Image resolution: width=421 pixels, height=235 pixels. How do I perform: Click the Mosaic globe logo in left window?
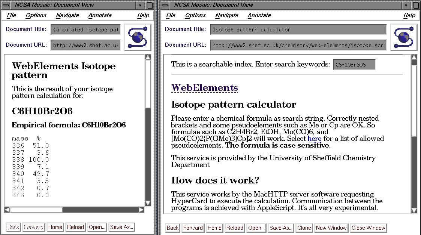click(x=138, y=37)
